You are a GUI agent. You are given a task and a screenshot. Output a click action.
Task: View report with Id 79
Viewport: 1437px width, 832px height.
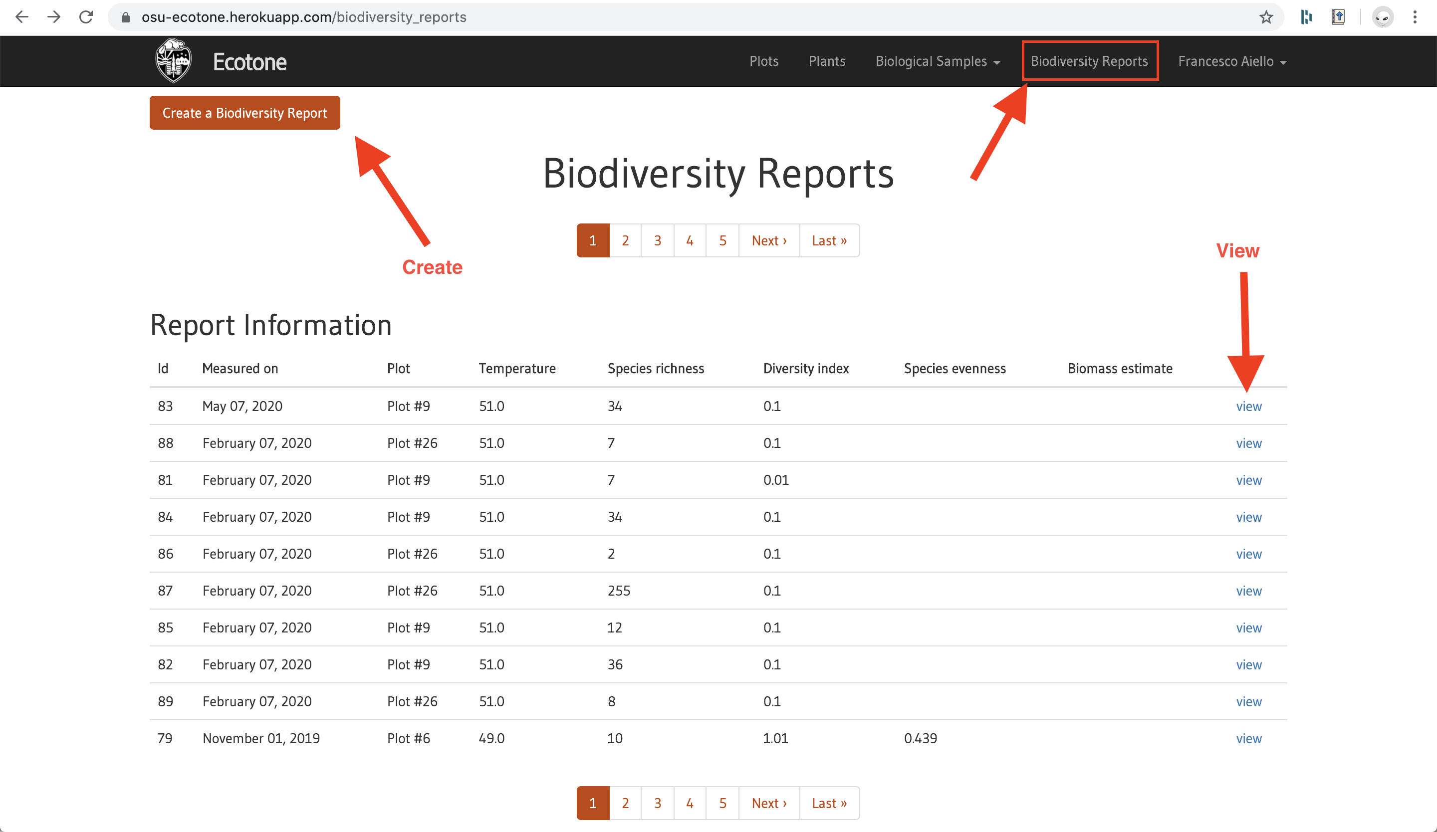click(x=1249, y=739)
